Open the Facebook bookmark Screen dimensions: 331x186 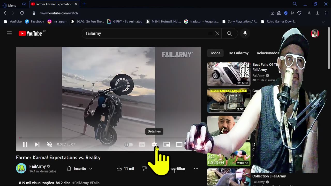34,21
